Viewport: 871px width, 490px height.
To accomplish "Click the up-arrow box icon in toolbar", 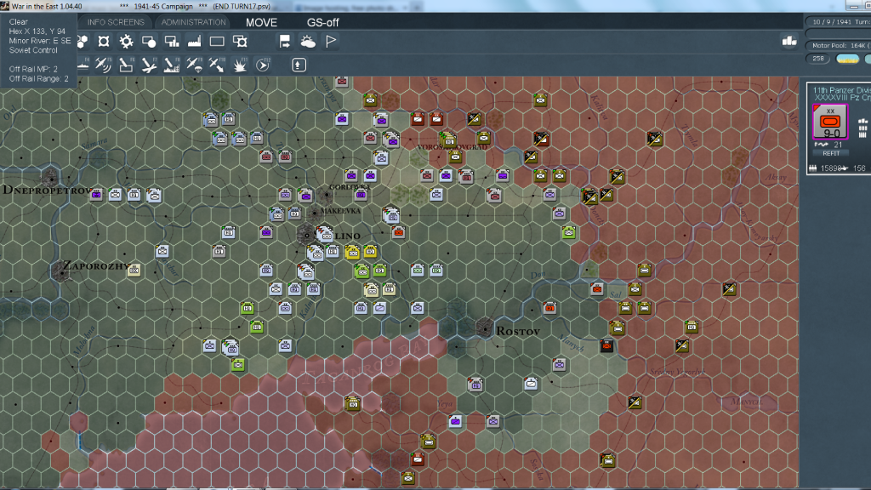I will (298, 64).
